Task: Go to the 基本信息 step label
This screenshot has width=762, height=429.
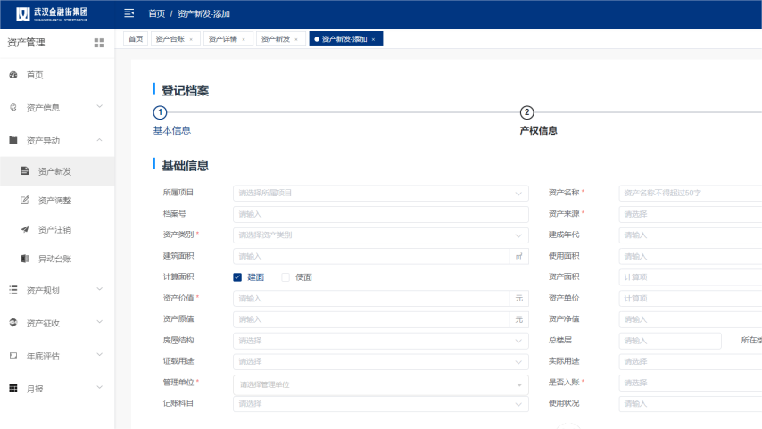Action: coord(171,130)
